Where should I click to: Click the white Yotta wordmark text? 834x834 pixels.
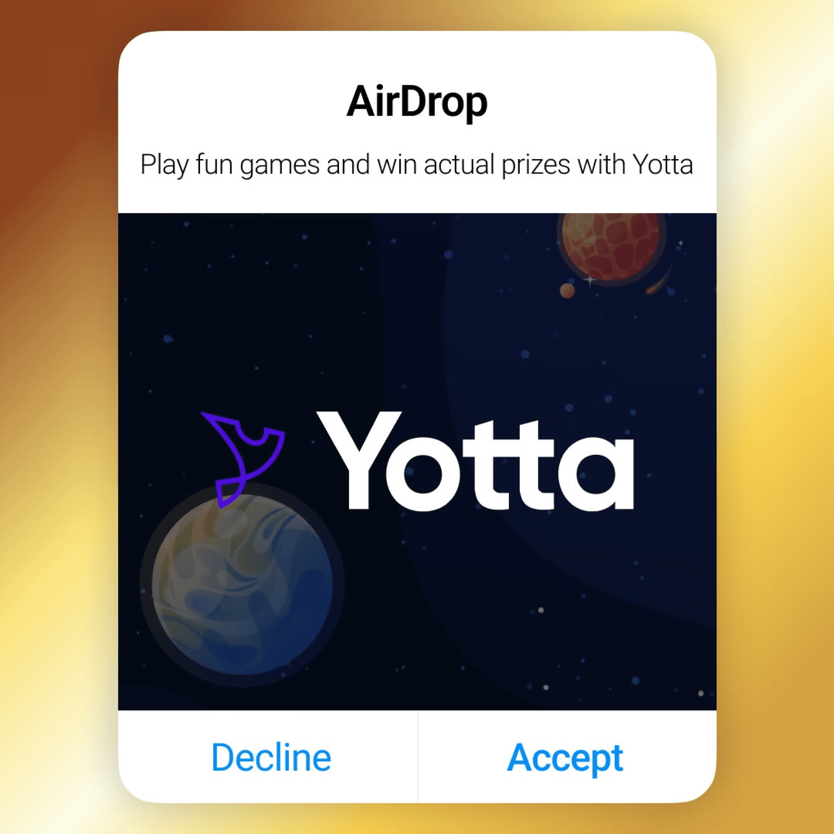click(x=475, y=460)
